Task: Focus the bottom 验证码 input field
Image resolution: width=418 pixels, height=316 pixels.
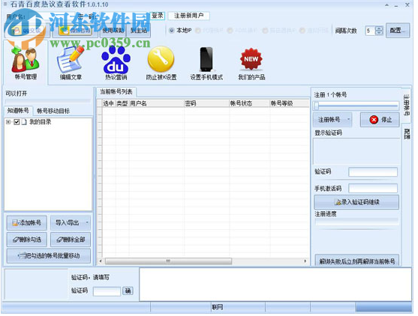Action: (107, 291)
